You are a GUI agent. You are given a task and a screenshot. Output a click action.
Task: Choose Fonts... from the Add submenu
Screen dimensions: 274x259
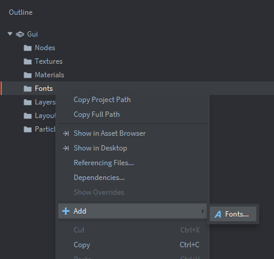[x=233, y=214]
